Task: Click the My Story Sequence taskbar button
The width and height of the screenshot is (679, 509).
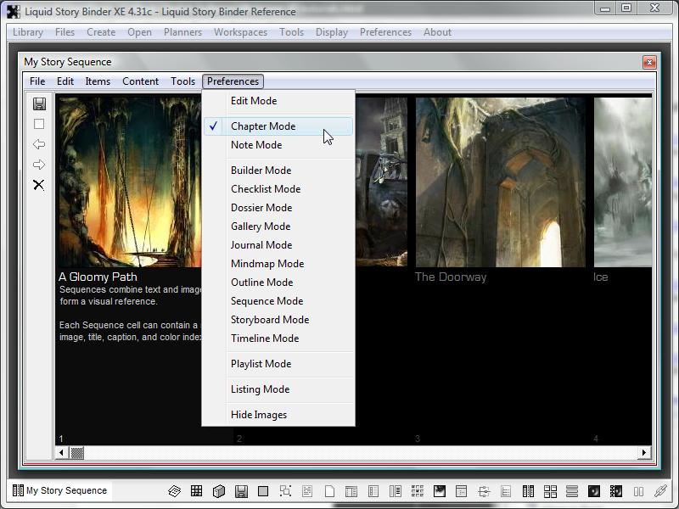Action: pyautogui.click(x=59, y=490)
